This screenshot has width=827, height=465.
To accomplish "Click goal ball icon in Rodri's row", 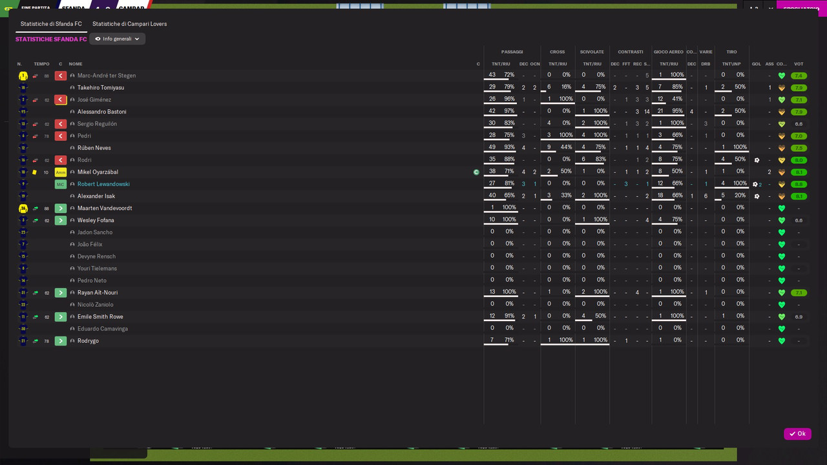I will (x=757, y=160).
